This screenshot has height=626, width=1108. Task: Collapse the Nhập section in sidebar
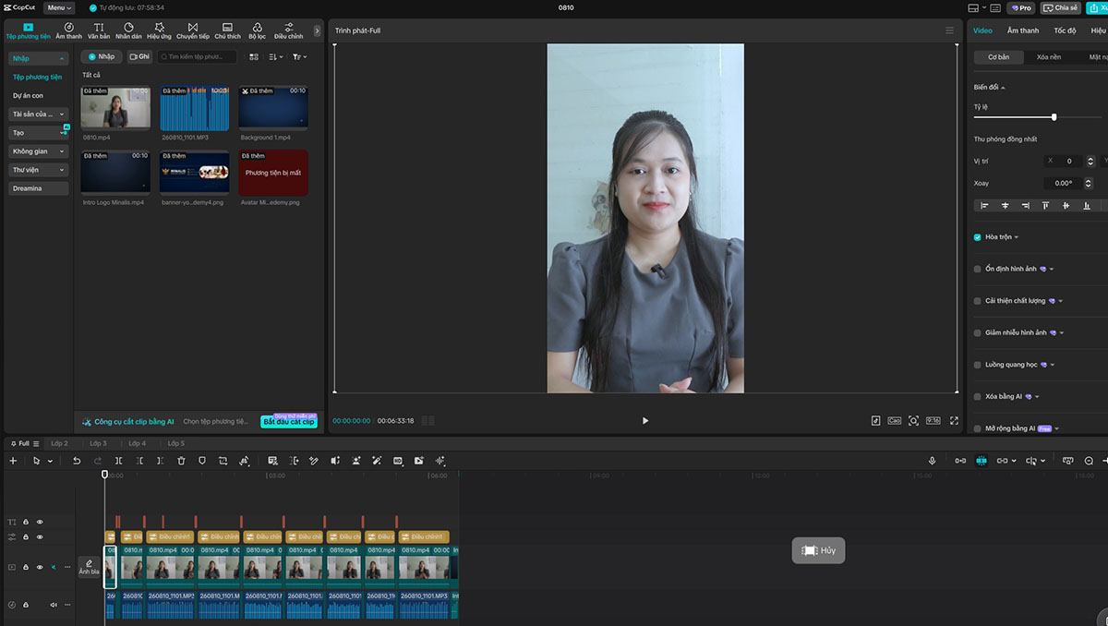[39, 58]
